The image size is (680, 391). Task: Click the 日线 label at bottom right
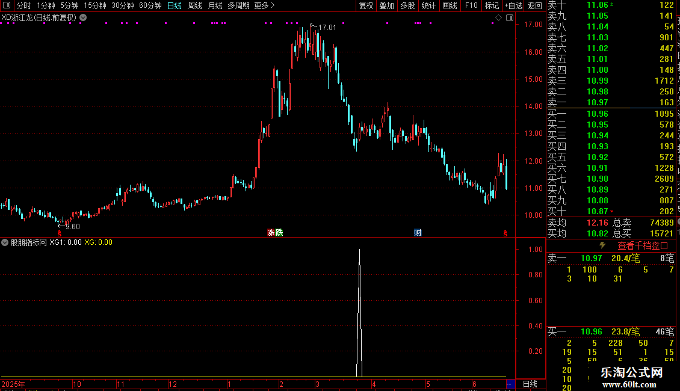(530, 384)
